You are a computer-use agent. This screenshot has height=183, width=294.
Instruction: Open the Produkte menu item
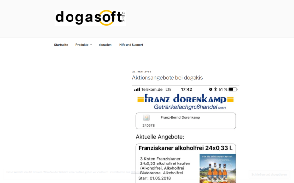coord(82,45)
